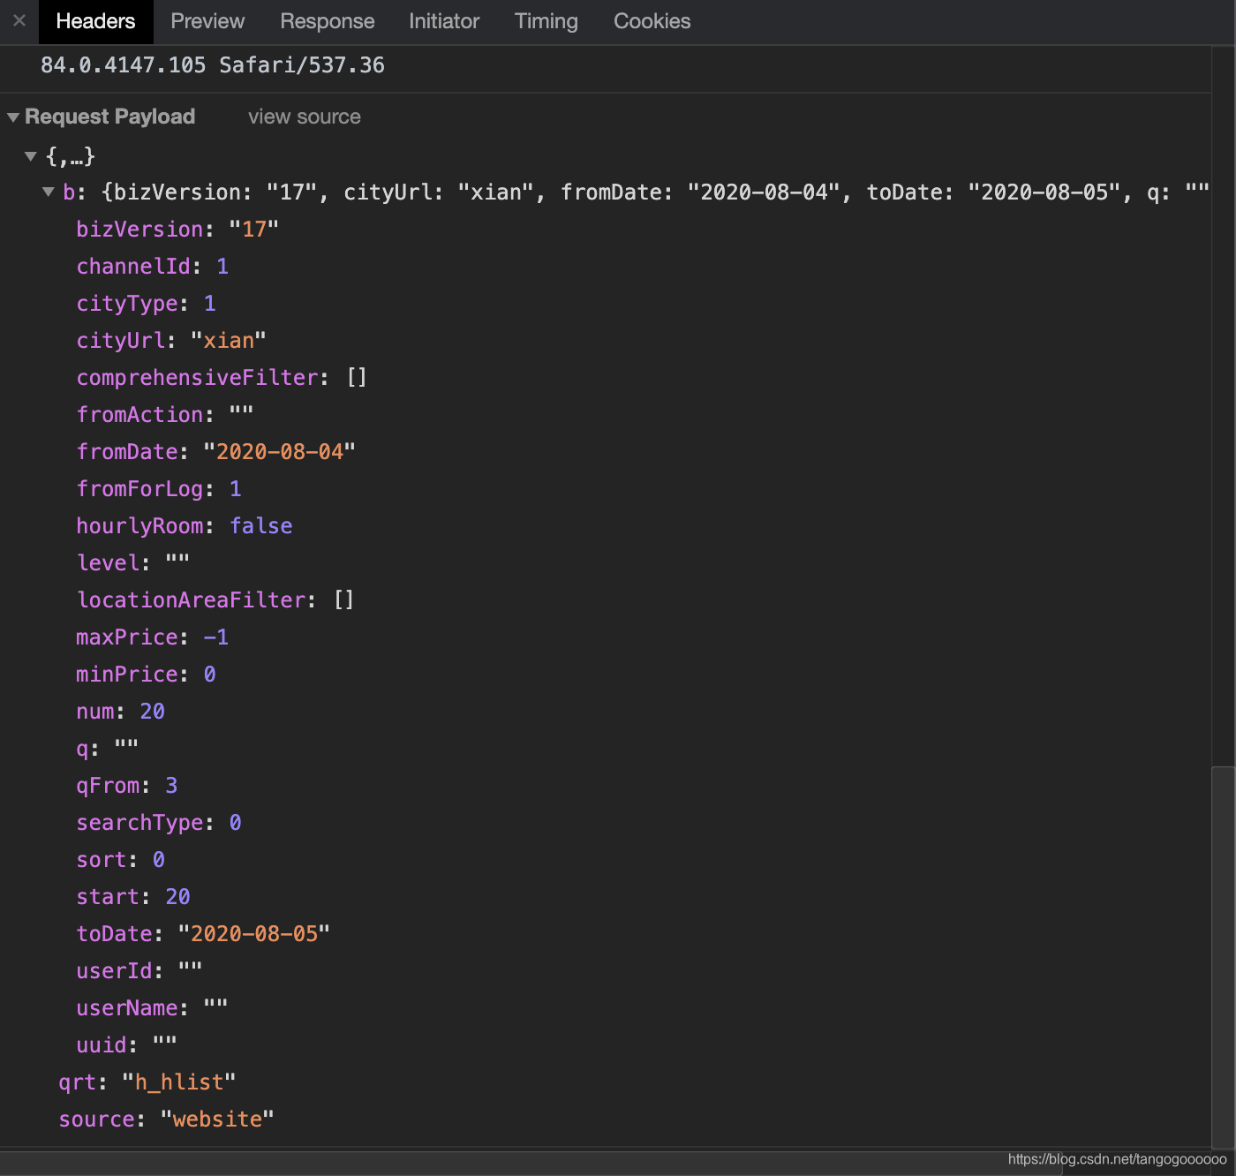
Task: Select the cityType: 1 row
Action: click(x=147, y=304)
